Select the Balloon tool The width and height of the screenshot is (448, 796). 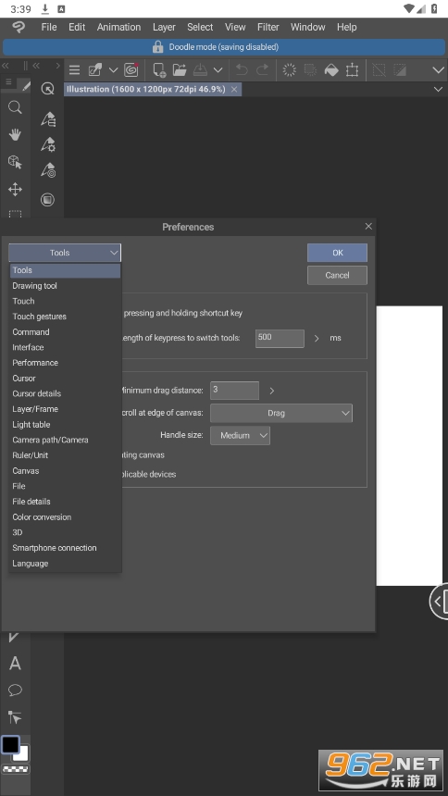(15, 690)
